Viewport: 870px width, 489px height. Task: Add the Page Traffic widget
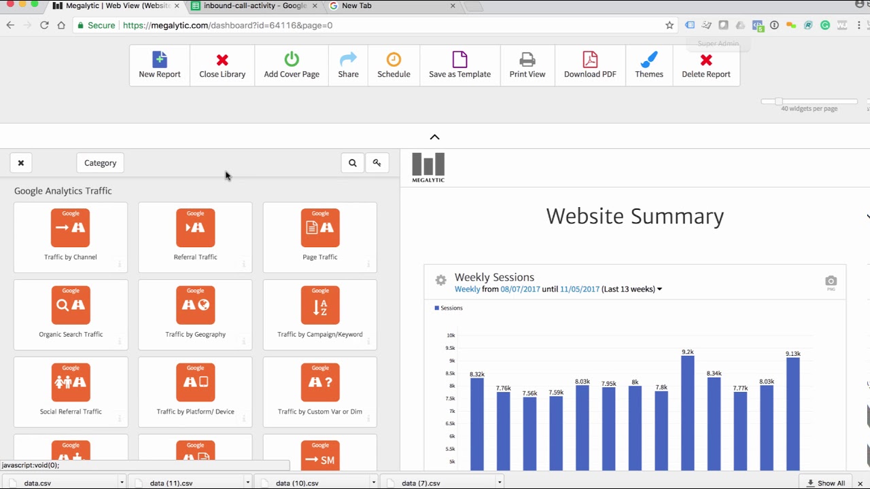point(320,237)
